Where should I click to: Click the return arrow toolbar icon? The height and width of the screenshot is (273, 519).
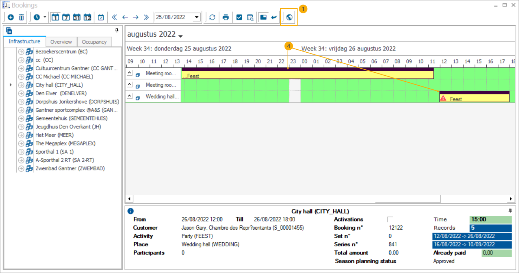tap(274, 17)
